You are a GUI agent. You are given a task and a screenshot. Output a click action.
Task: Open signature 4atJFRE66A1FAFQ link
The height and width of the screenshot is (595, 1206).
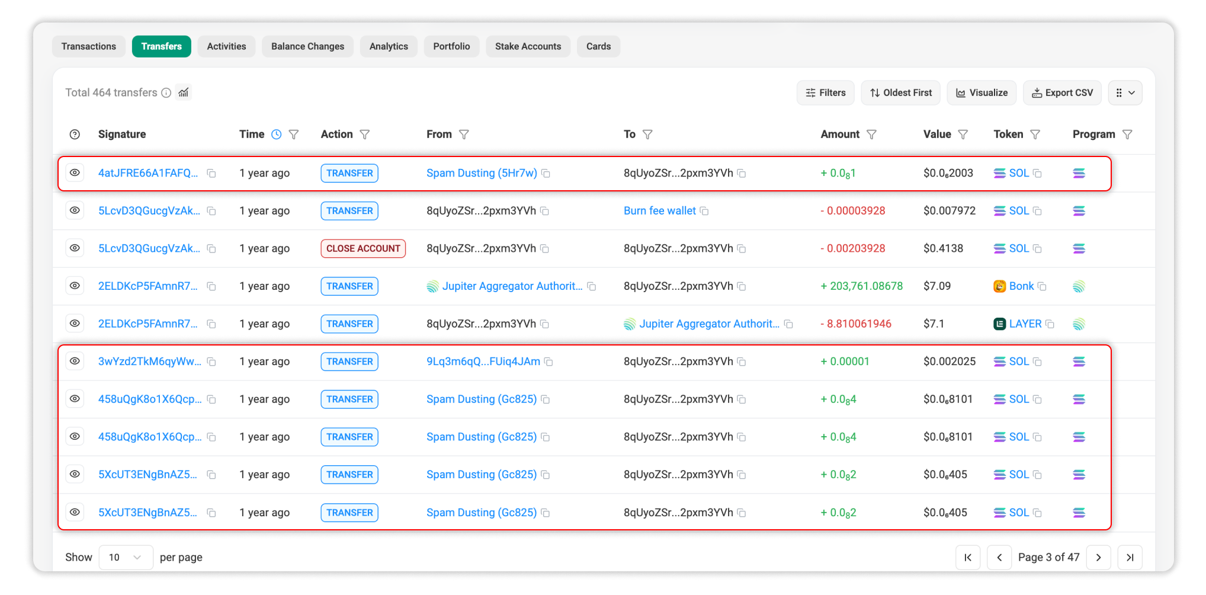pos(148,173)
